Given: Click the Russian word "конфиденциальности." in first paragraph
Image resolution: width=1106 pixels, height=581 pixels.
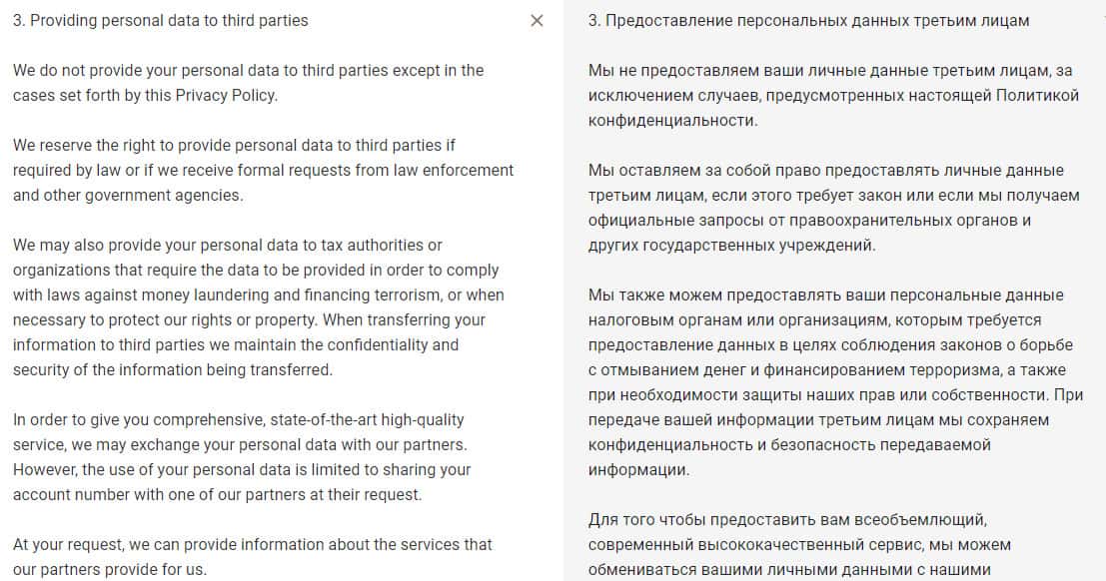Looking at the screenshot, I should click(x=673, y=121).
